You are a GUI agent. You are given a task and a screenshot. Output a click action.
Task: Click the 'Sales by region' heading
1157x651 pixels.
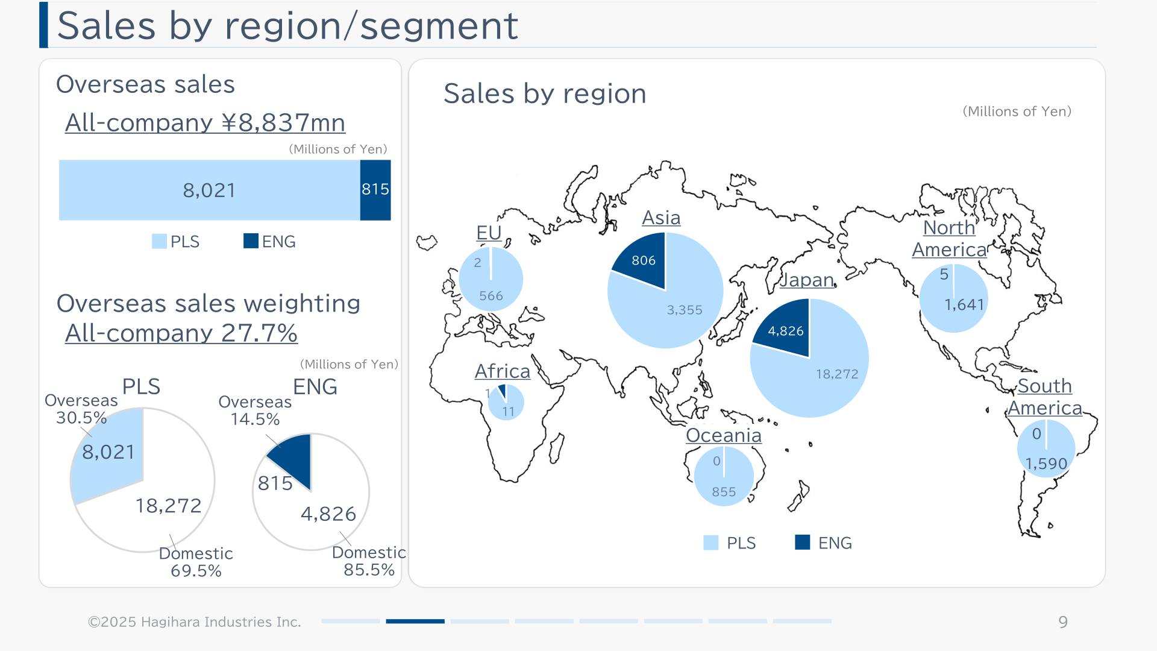click(x=545, y=94)
